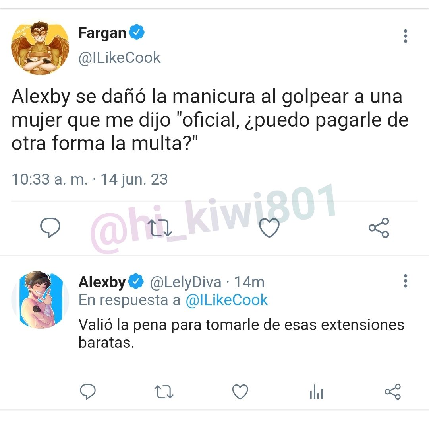The width and height of the screenshot is (429, 427).
Task: Open the @LelyDiva handle
Action: (186, 282)
